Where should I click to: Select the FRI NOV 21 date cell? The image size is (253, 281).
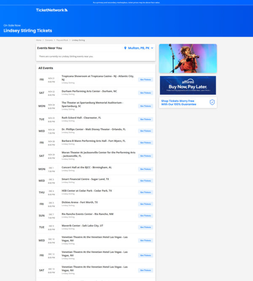pos(47,80)
